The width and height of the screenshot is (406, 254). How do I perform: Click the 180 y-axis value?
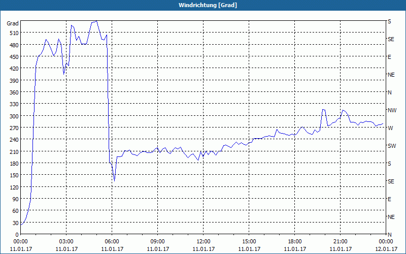point(15,164)
